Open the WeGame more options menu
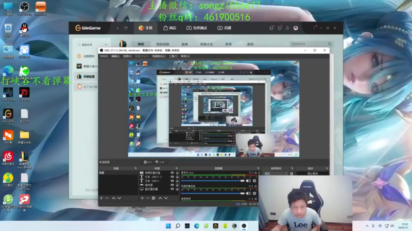 [x=314, y=28]
